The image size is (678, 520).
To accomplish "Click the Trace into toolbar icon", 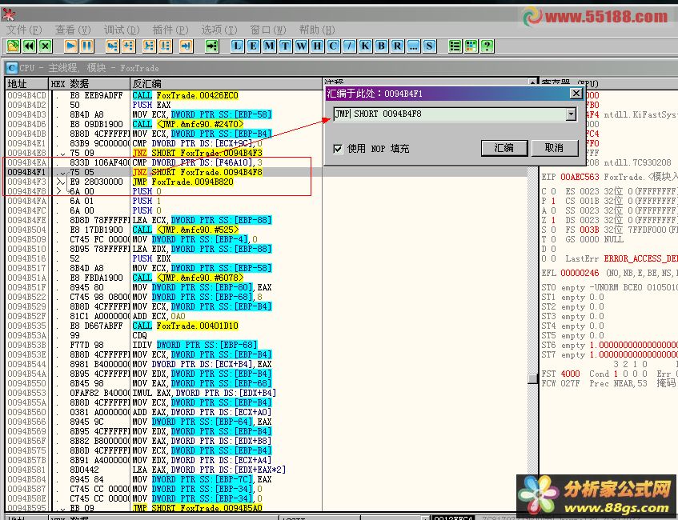I will tap(149, 46).
